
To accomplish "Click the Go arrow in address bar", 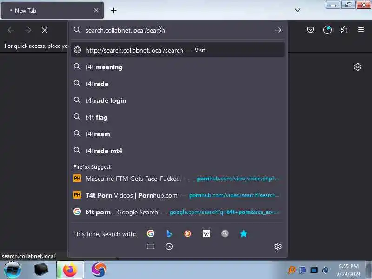I will pyautogui.click(x=278, y=30).
